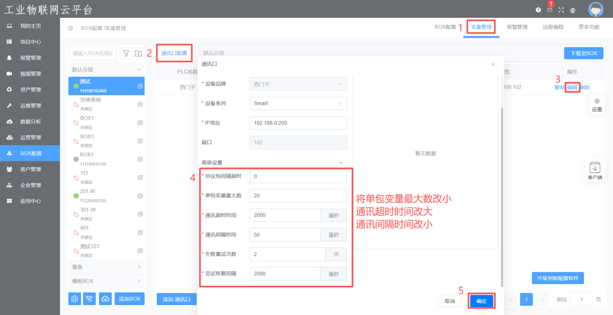Click the 下载至BOX button
This screenshot has height=315, width=613.
tap(584, 53)
